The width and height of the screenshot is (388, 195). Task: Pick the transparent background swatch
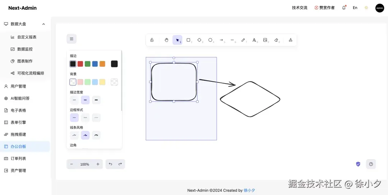(73, 82)
